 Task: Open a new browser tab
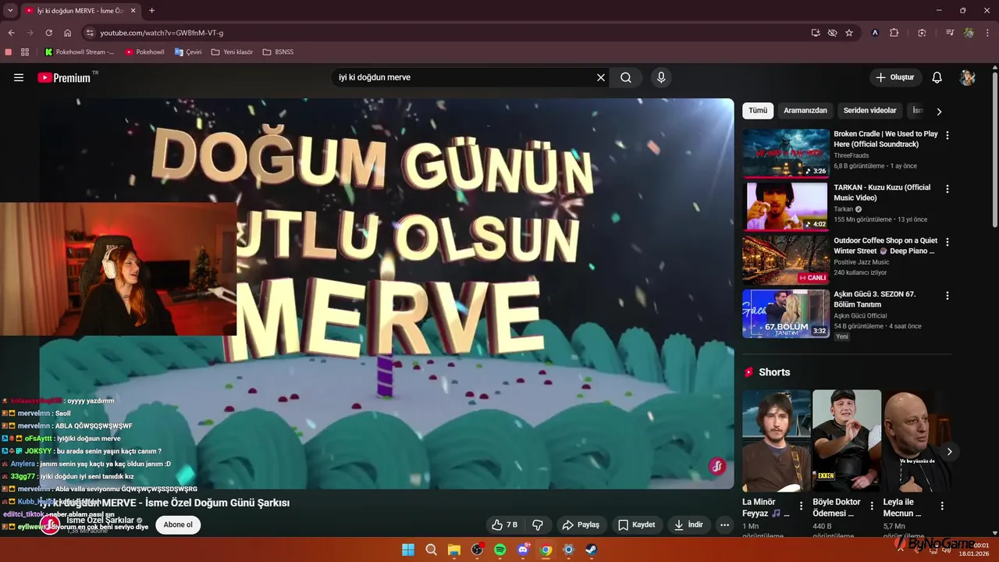click(151, 10)
